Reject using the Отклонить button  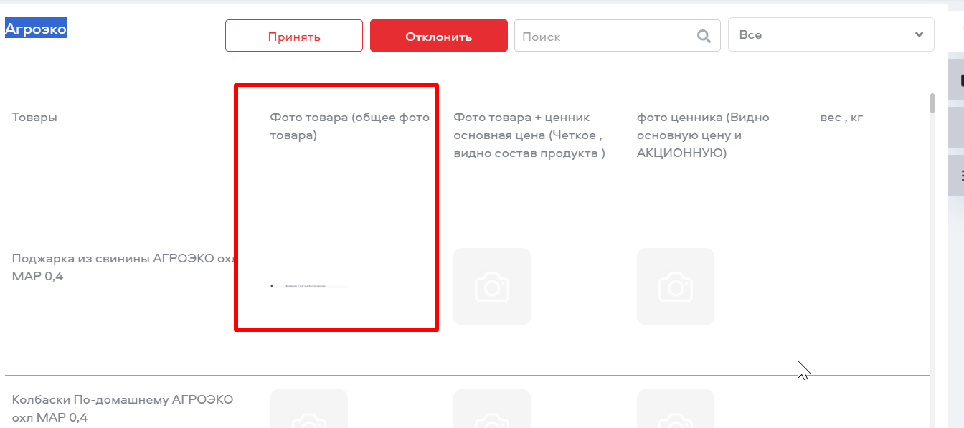(439, 36)
